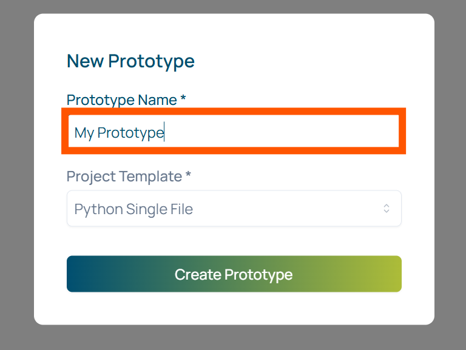Screen dimensions: 466x350
Task: Select the 'Python Single File' combo box text
Action: [133, 209]
